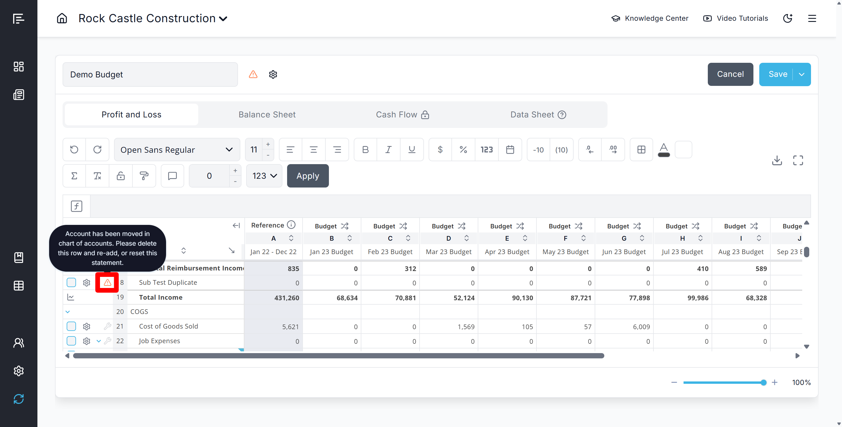Open the add comment tool
Image resolution: width=842 pixels, height=427 pixels.
pos(172,176)
